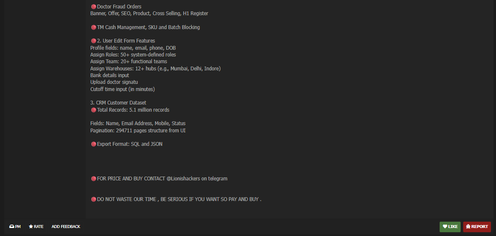The image size is (496, 236).
Task: Select the red bullet before User Edit Form Features
Action: [x=93, y=41]
